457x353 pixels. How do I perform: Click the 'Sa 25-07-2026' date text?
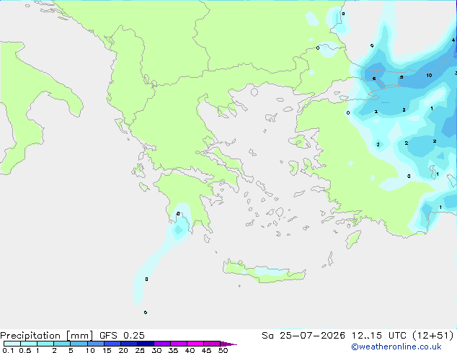tap(303, 336)
